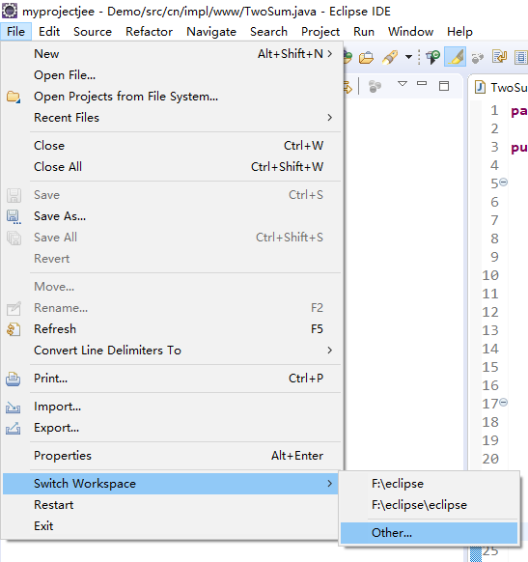Open the Navigate menu
528x562 pixels.
[x=211, y=32]
